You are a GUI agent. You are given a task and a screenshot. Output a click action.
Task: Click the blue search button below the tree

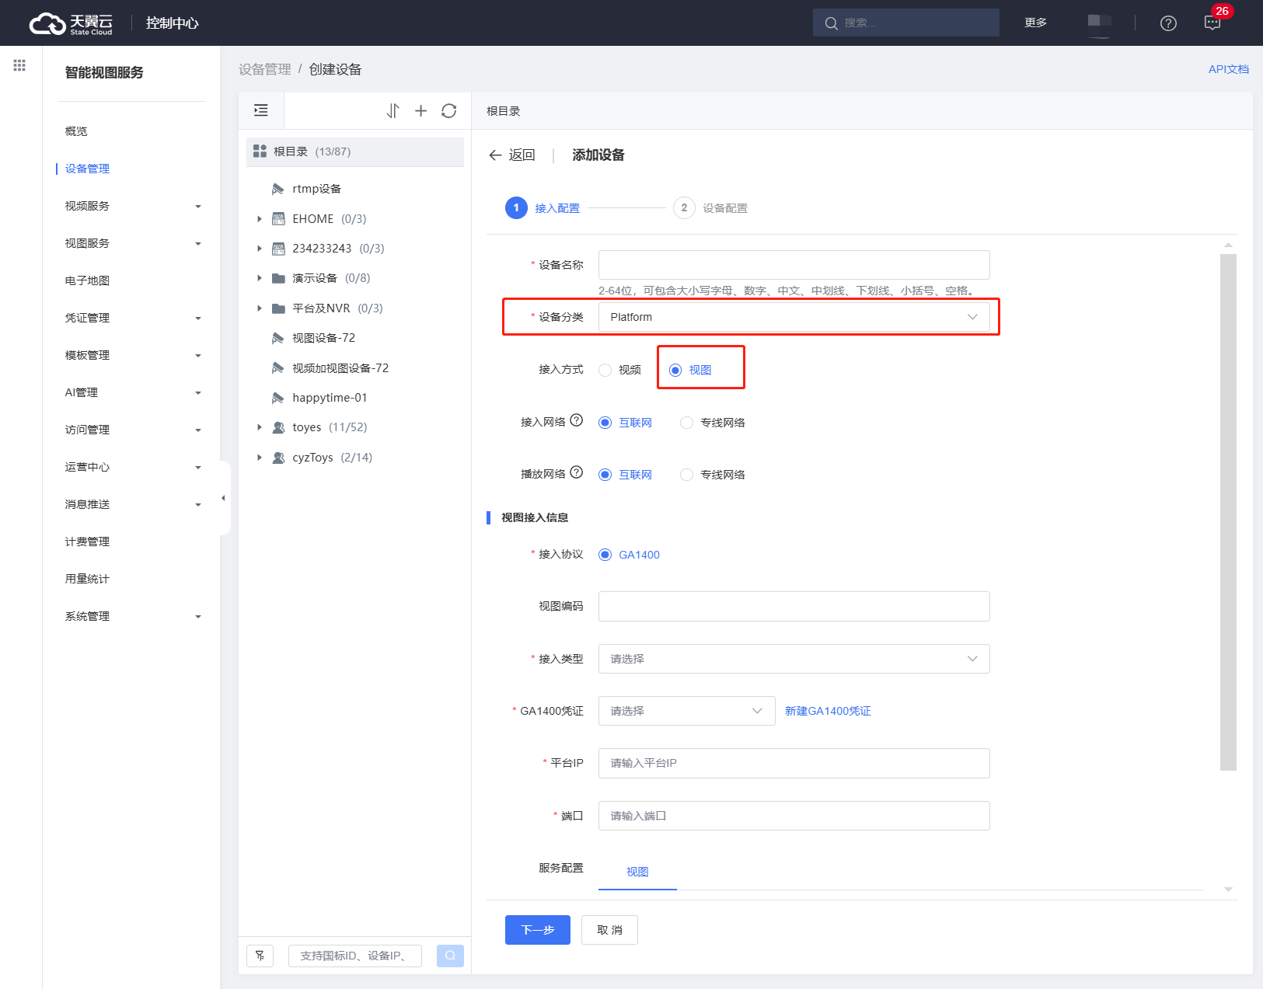(x=450, y=956)
